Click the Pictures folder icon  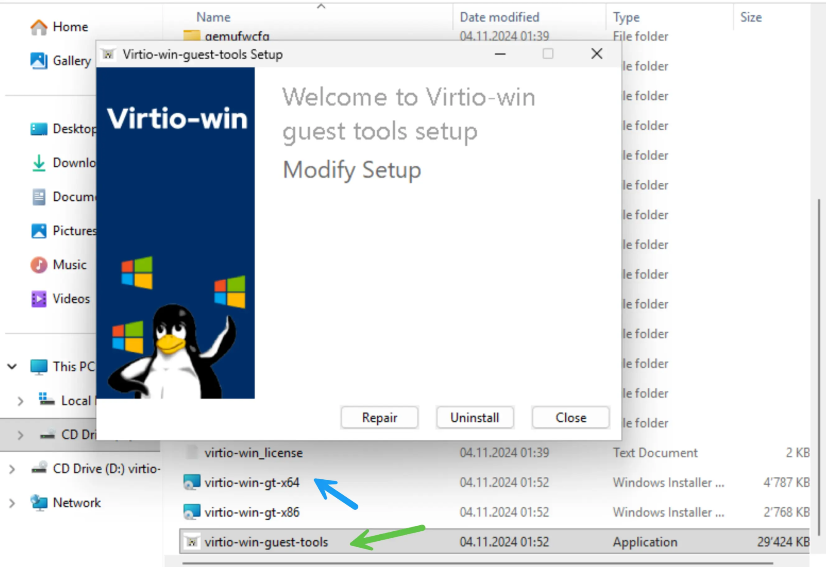(x=39, y=231)
